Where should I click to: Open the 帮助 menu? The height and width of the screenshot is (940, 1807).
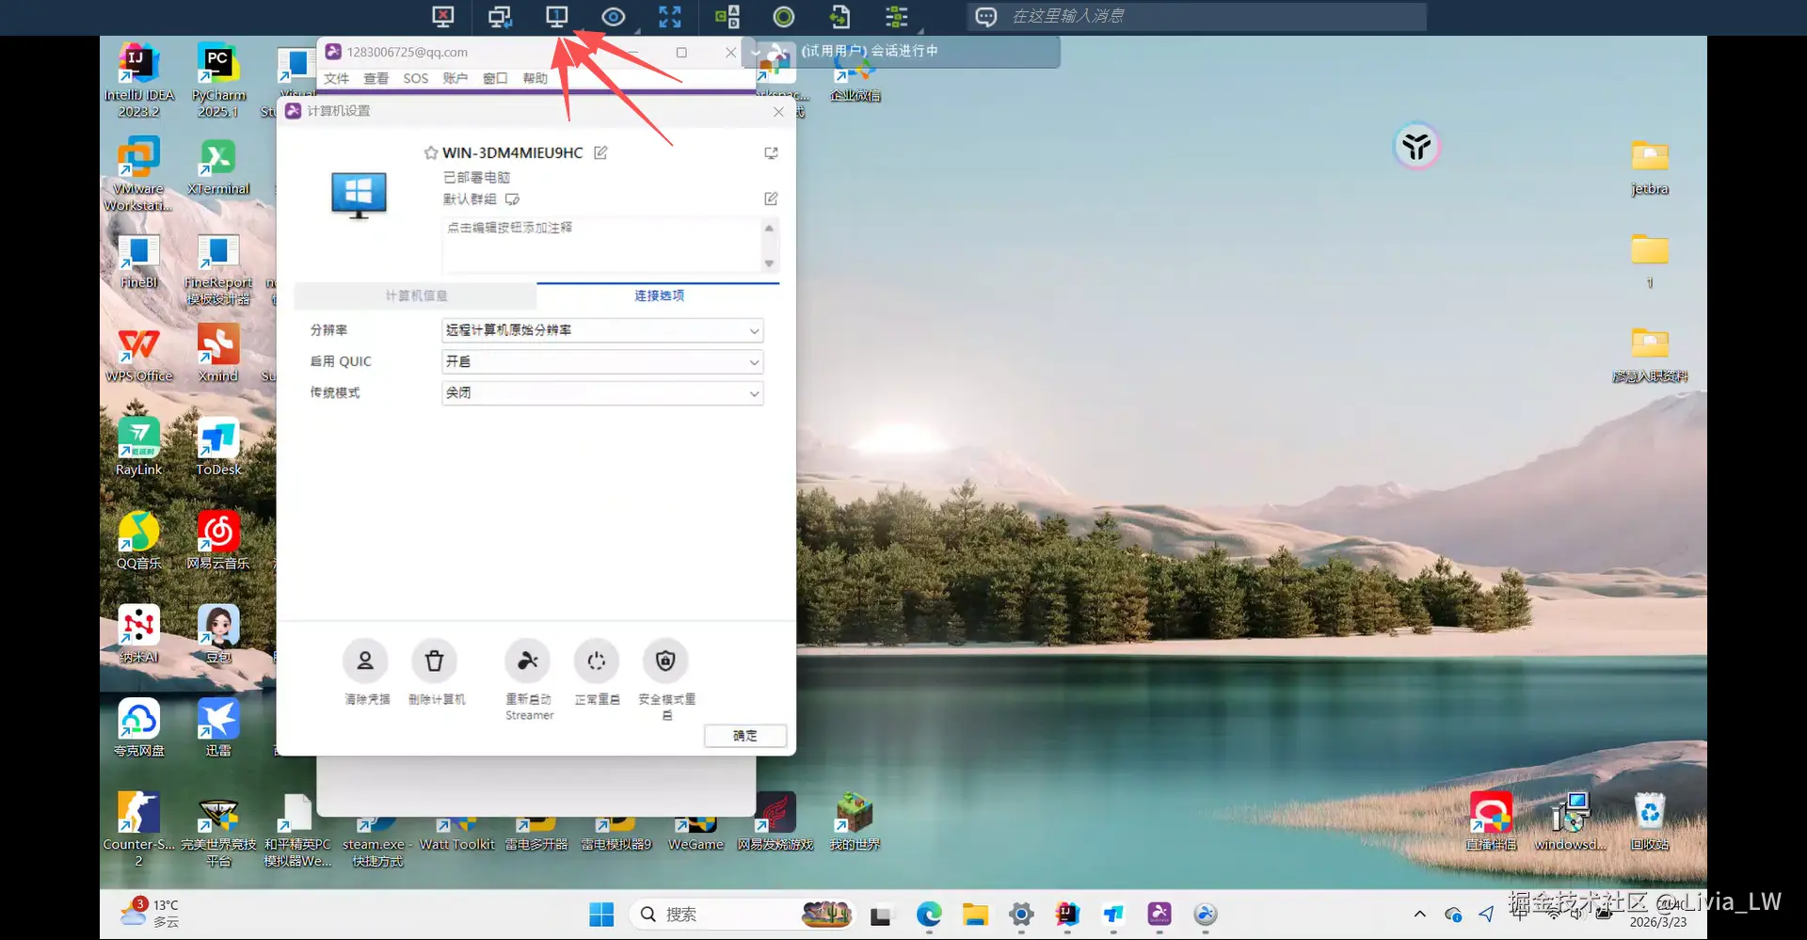(x=536, y=78)
